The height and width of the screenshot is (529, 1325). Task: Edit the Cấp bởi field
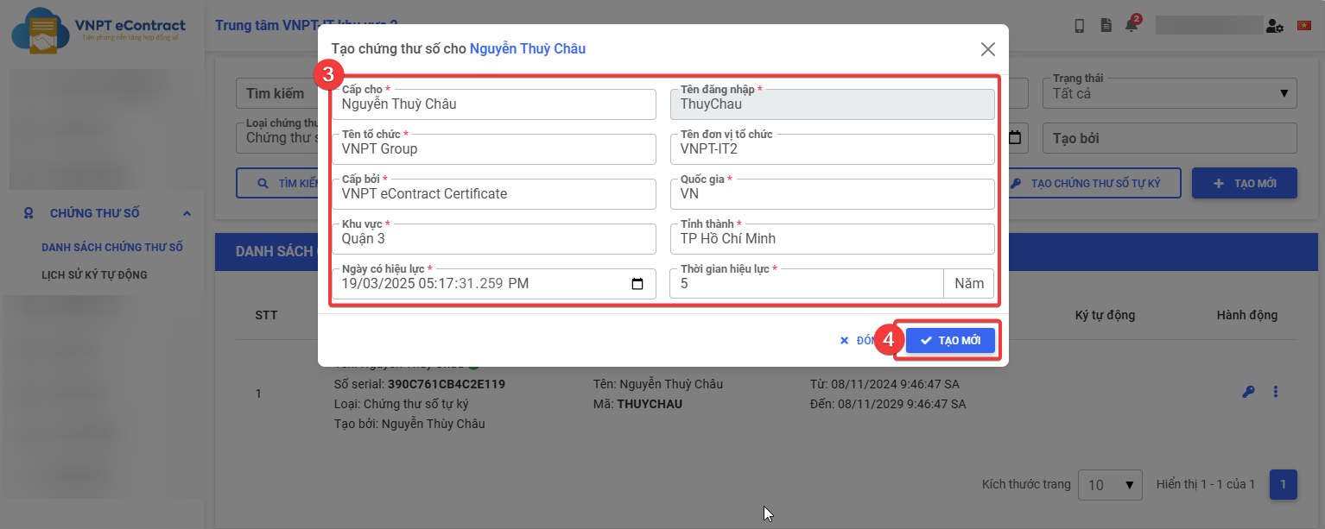494,194
